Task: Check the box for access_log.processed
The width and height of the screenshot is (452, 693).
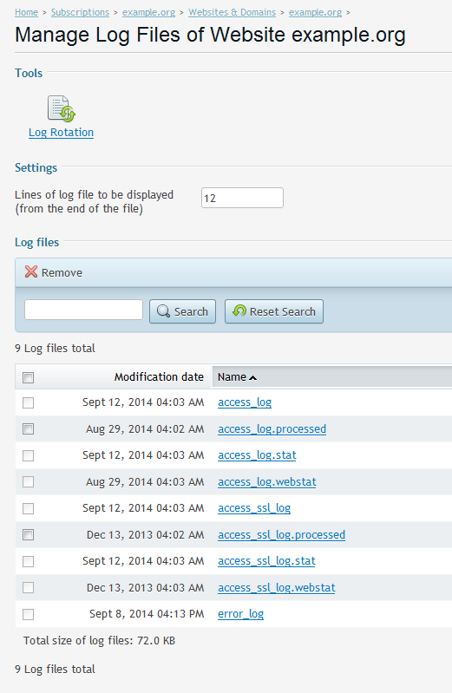Action: (29, 429)
